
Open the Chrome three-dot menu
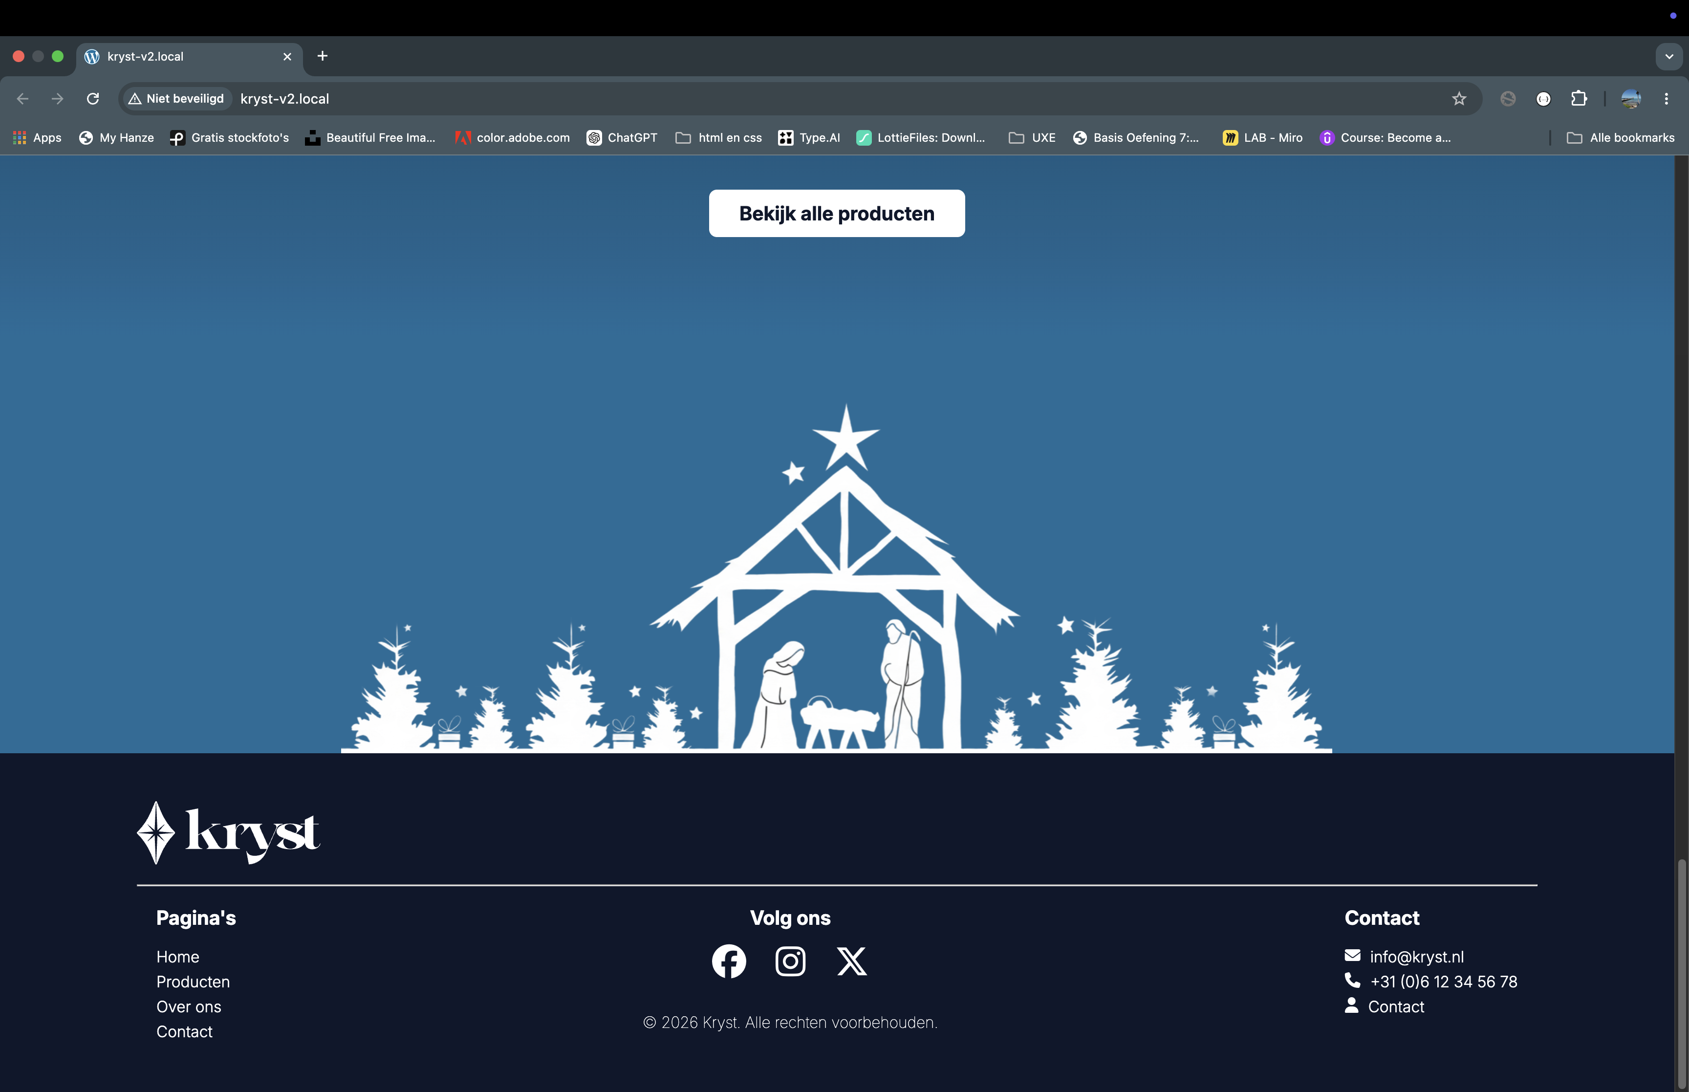click(x=1667, y=99)
